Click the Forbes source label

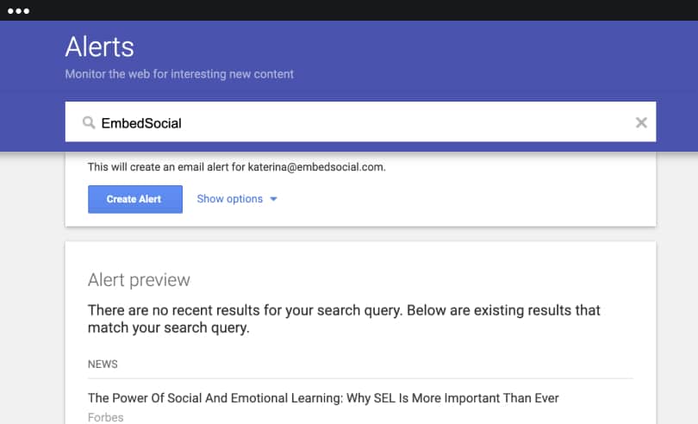pyautogui.click(x=105, y=417)
